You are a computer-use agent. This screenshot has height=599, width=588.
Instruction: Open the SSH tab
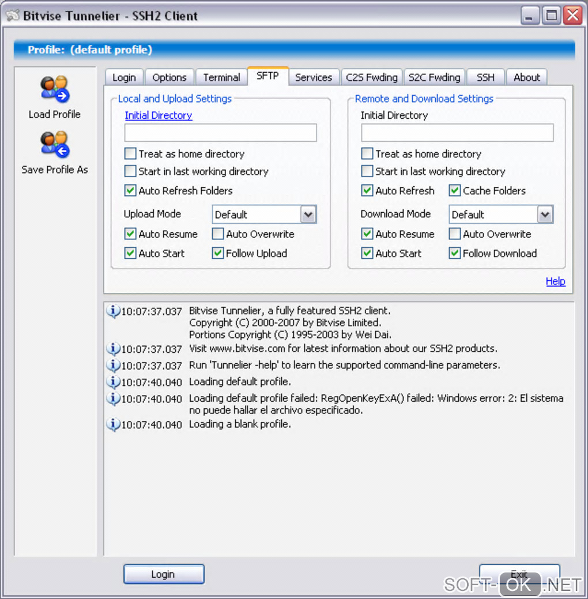pyautogui.click(x=485, y=77)
